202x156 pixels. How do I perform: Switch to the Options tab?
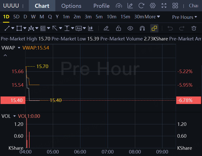(x=71, y=6)
